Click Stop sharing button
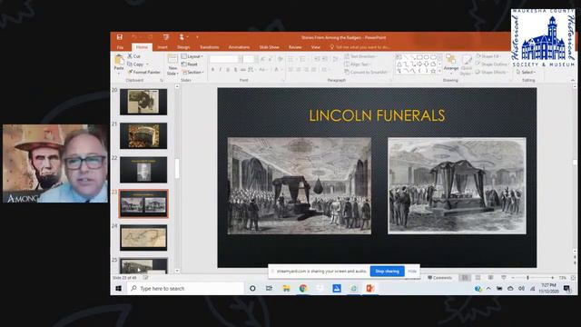The width and height of the screenshot is (581, 327). 387,272
